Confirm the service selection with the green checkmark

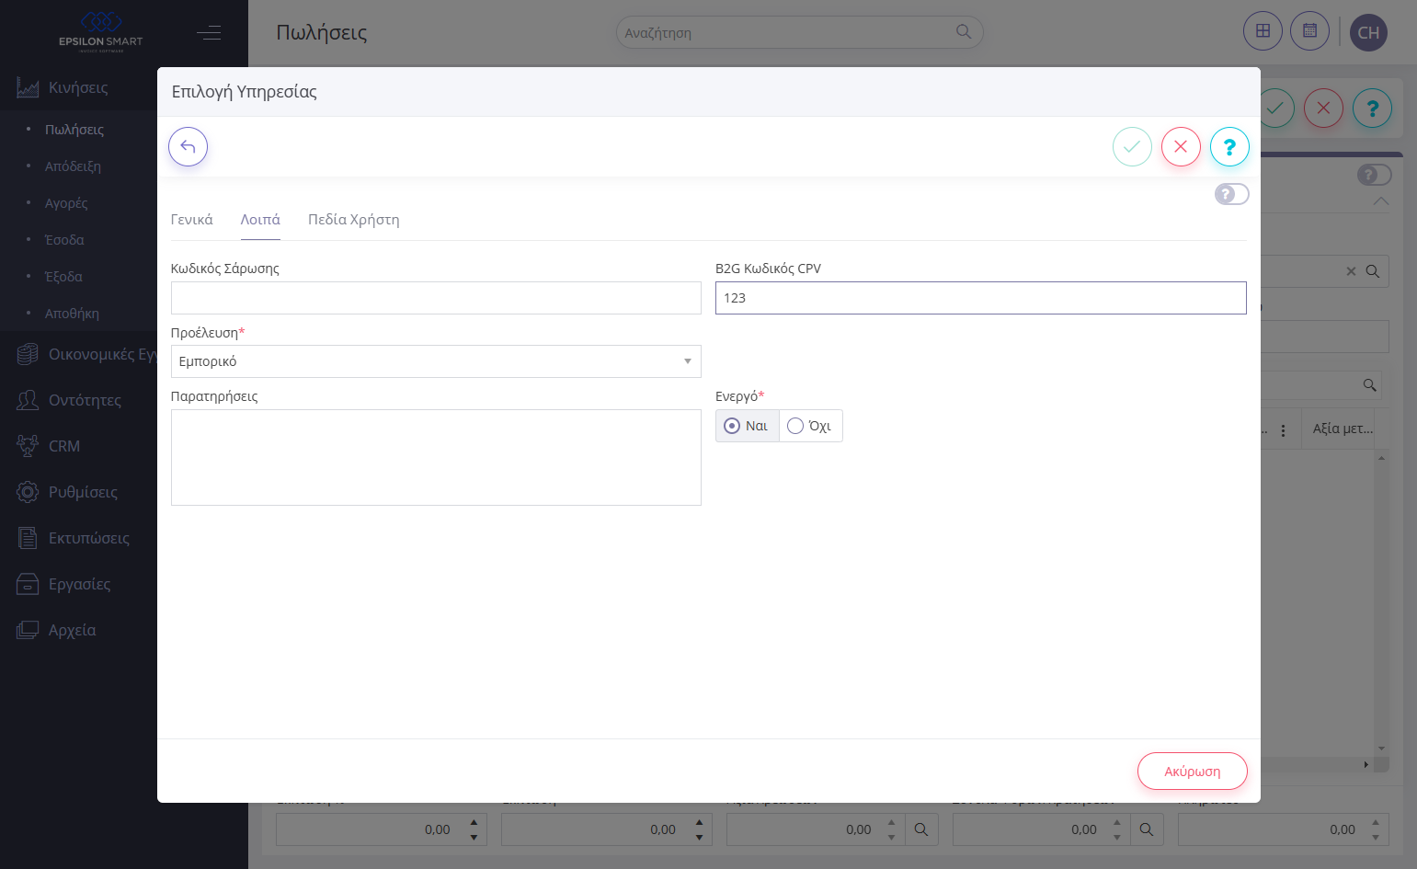pyautogui.click(x=1132, y=146)
